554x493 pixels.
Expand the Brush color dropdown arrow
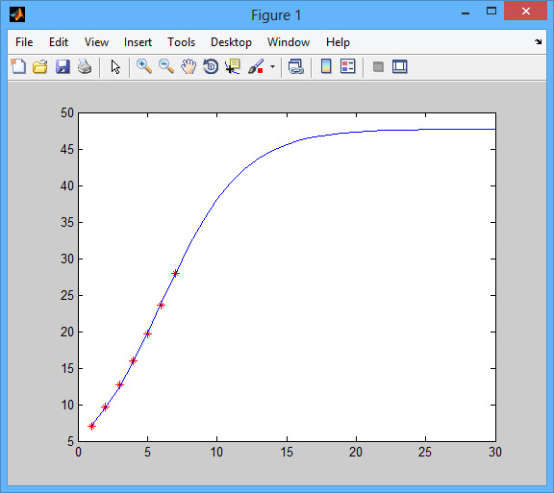pos(272,66)
